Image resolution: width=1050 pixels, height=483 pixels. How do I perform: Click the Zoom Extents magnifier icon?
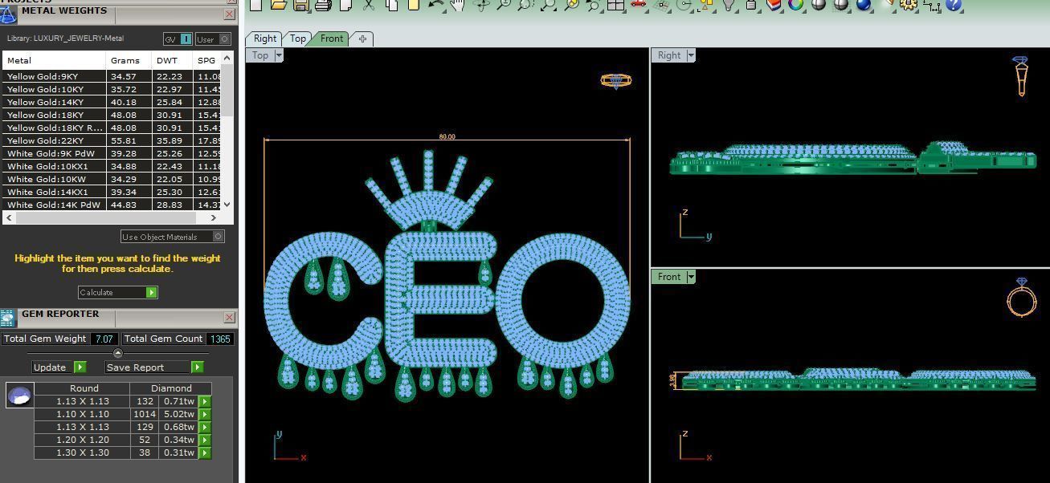coord(549,4)
